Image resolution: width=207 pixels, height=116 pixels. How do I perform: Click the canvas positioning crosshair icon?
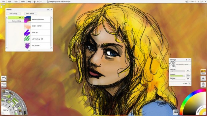tap(34, 2)
